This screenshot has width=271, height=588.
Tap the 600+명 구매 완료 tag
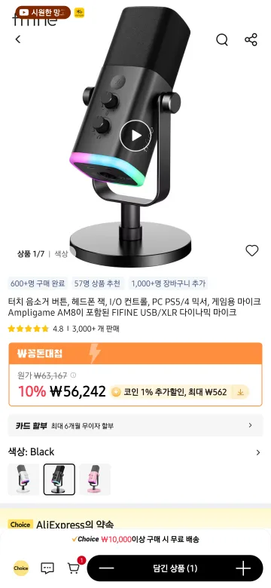38,283
